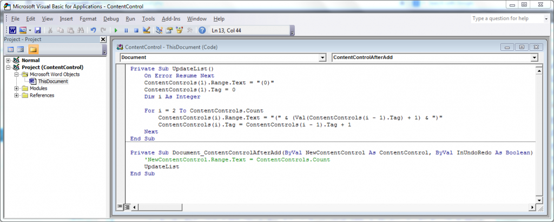Open the Properties Window icon
The height and width of the screenshot is (222, 554).
coord(169,30)
